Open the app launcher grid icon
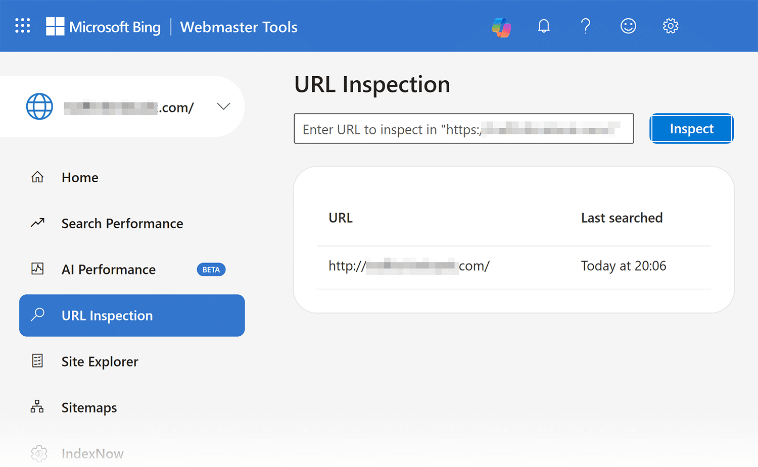The image size is (758, 467). (x=23, y=26)
